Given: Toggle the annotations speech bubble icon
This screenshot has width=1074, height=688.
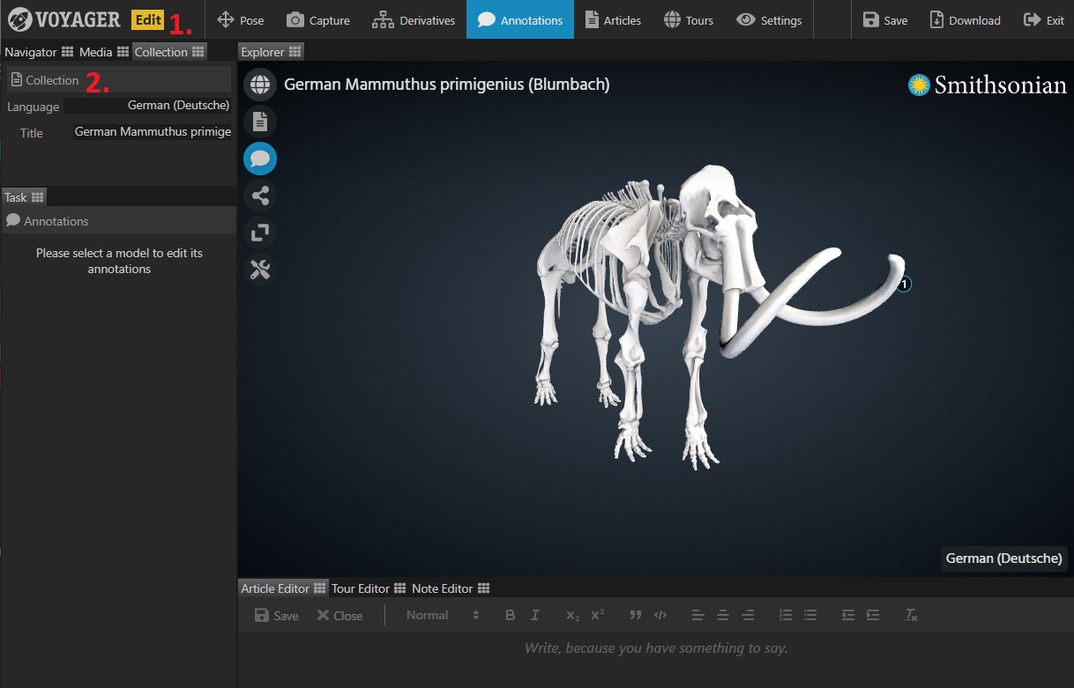Looking at the screenshot, I should [260, 159].
